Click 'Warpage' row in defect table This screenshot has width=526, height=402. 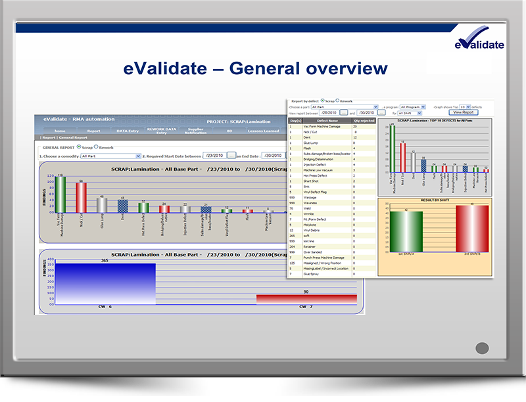(332, 197)
